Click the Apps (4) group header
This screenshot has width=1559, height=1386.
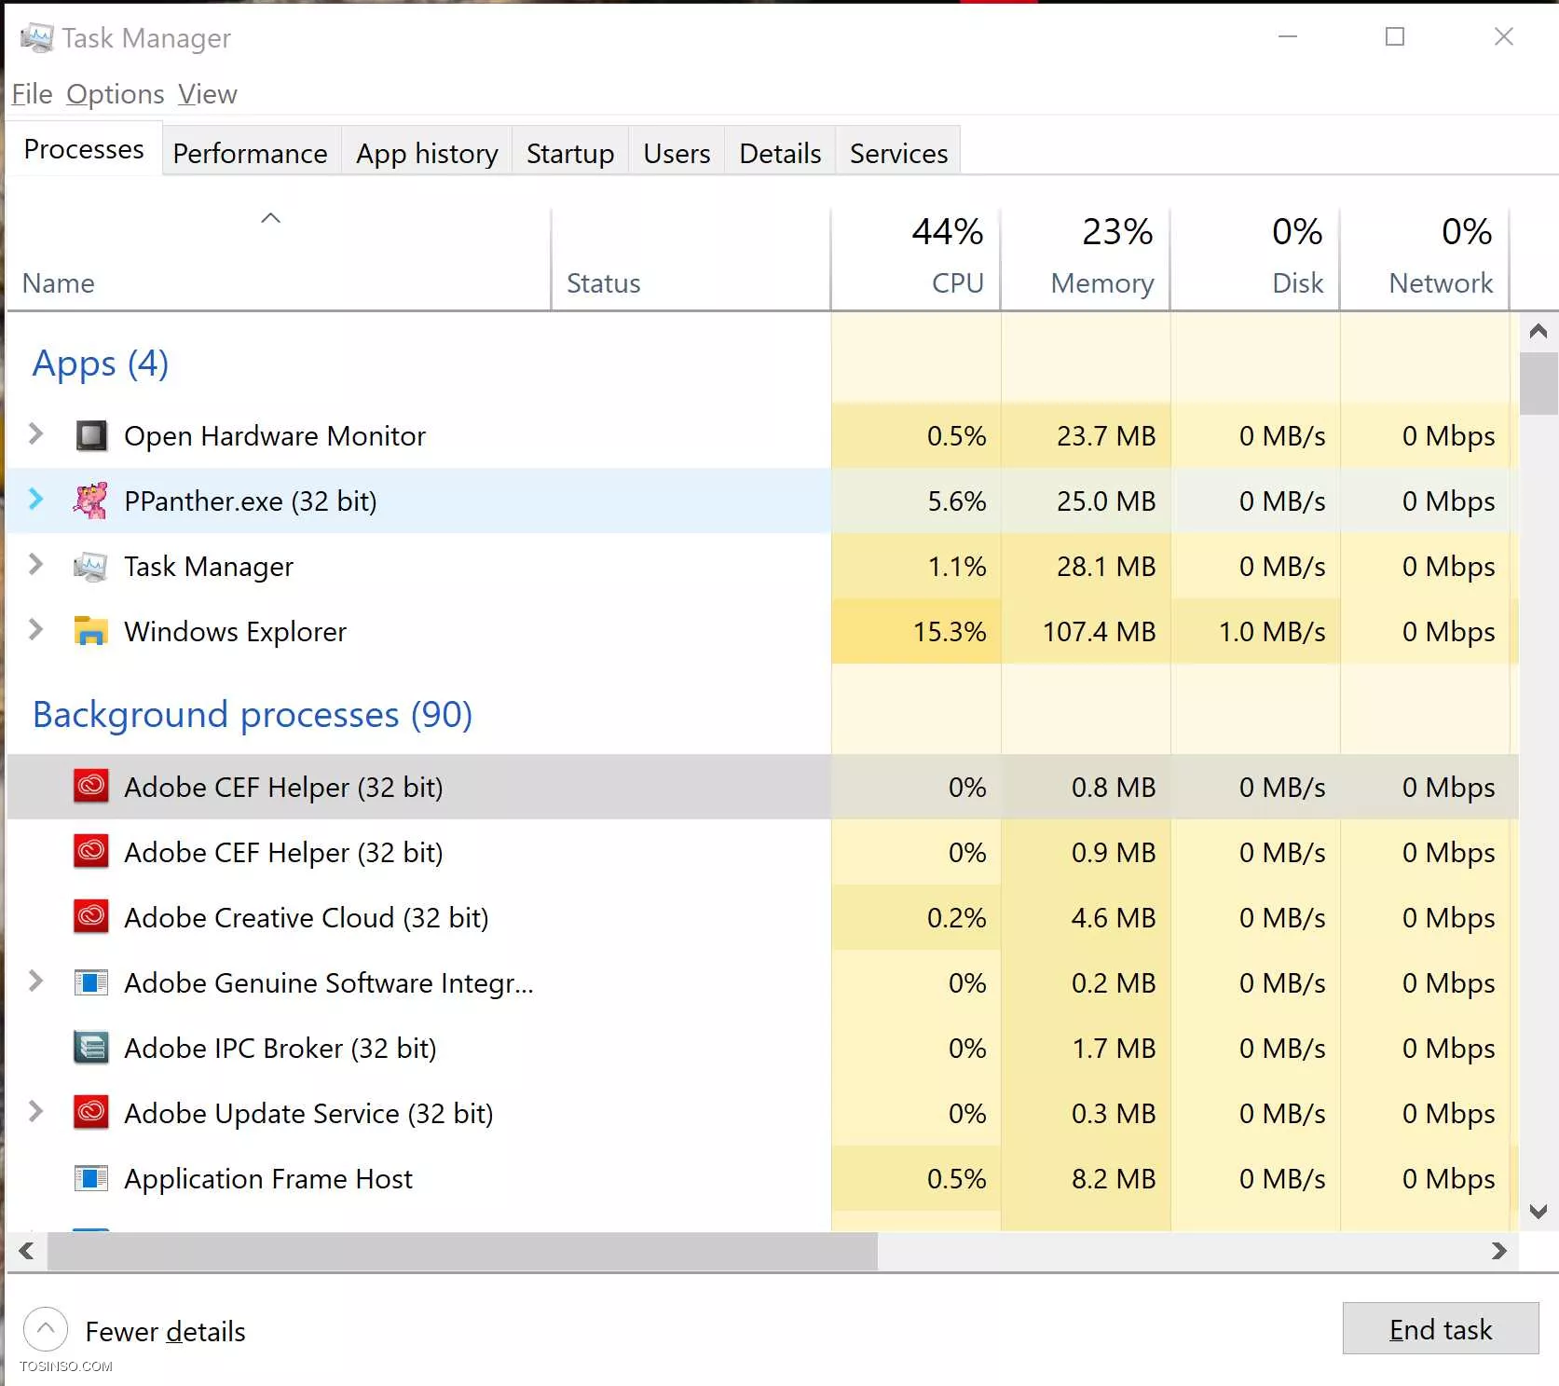point(101,364)
